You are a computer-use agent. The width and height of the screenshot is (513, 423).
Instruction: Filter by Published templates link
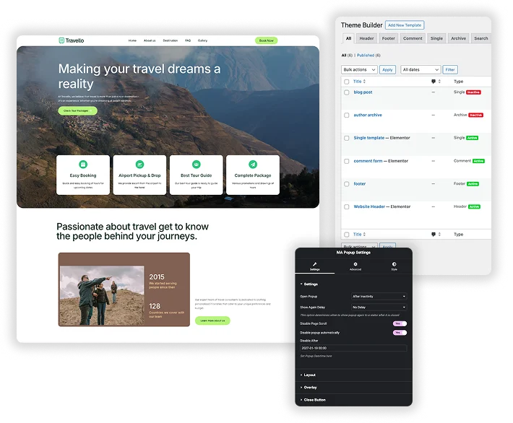point(366,56)
